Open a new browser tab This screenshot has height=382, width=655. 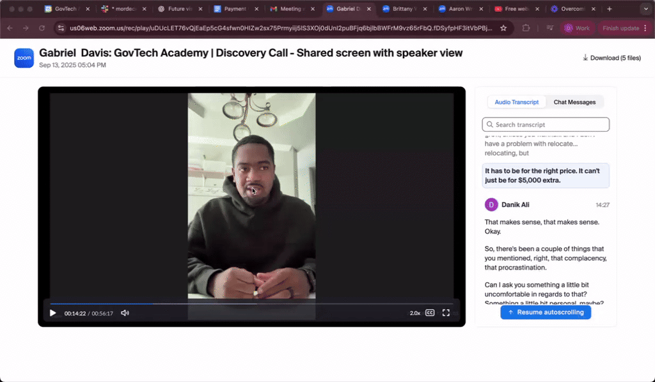coord(610,9)
